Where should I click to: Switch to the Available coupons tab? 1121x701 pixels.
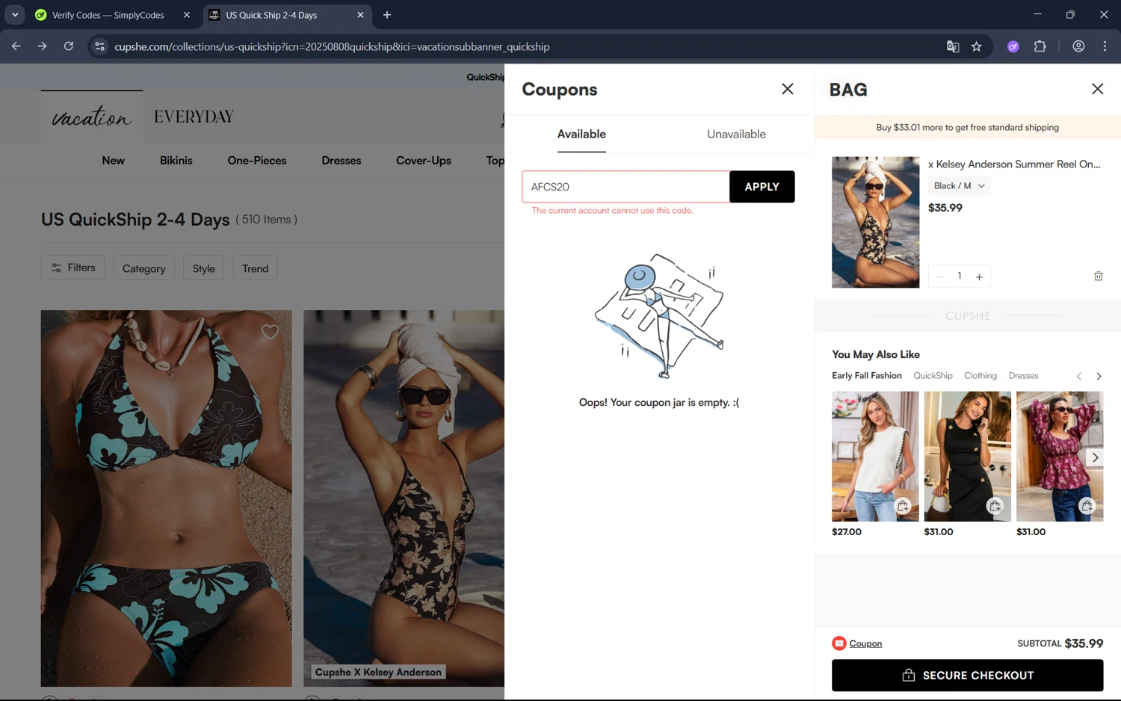coord(581,135)
